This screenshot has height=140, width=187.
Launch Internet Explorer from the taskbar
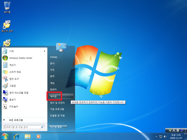tap(16, 136)
